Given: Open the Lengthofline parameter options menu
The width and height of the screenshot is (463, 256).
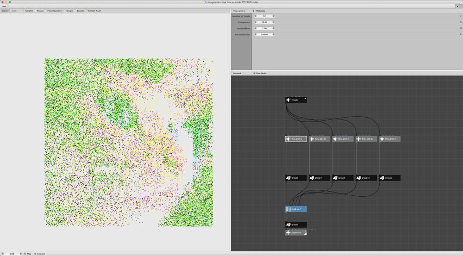Looking at the screenshot, I should pyautogui.click(x=461, y=28).
